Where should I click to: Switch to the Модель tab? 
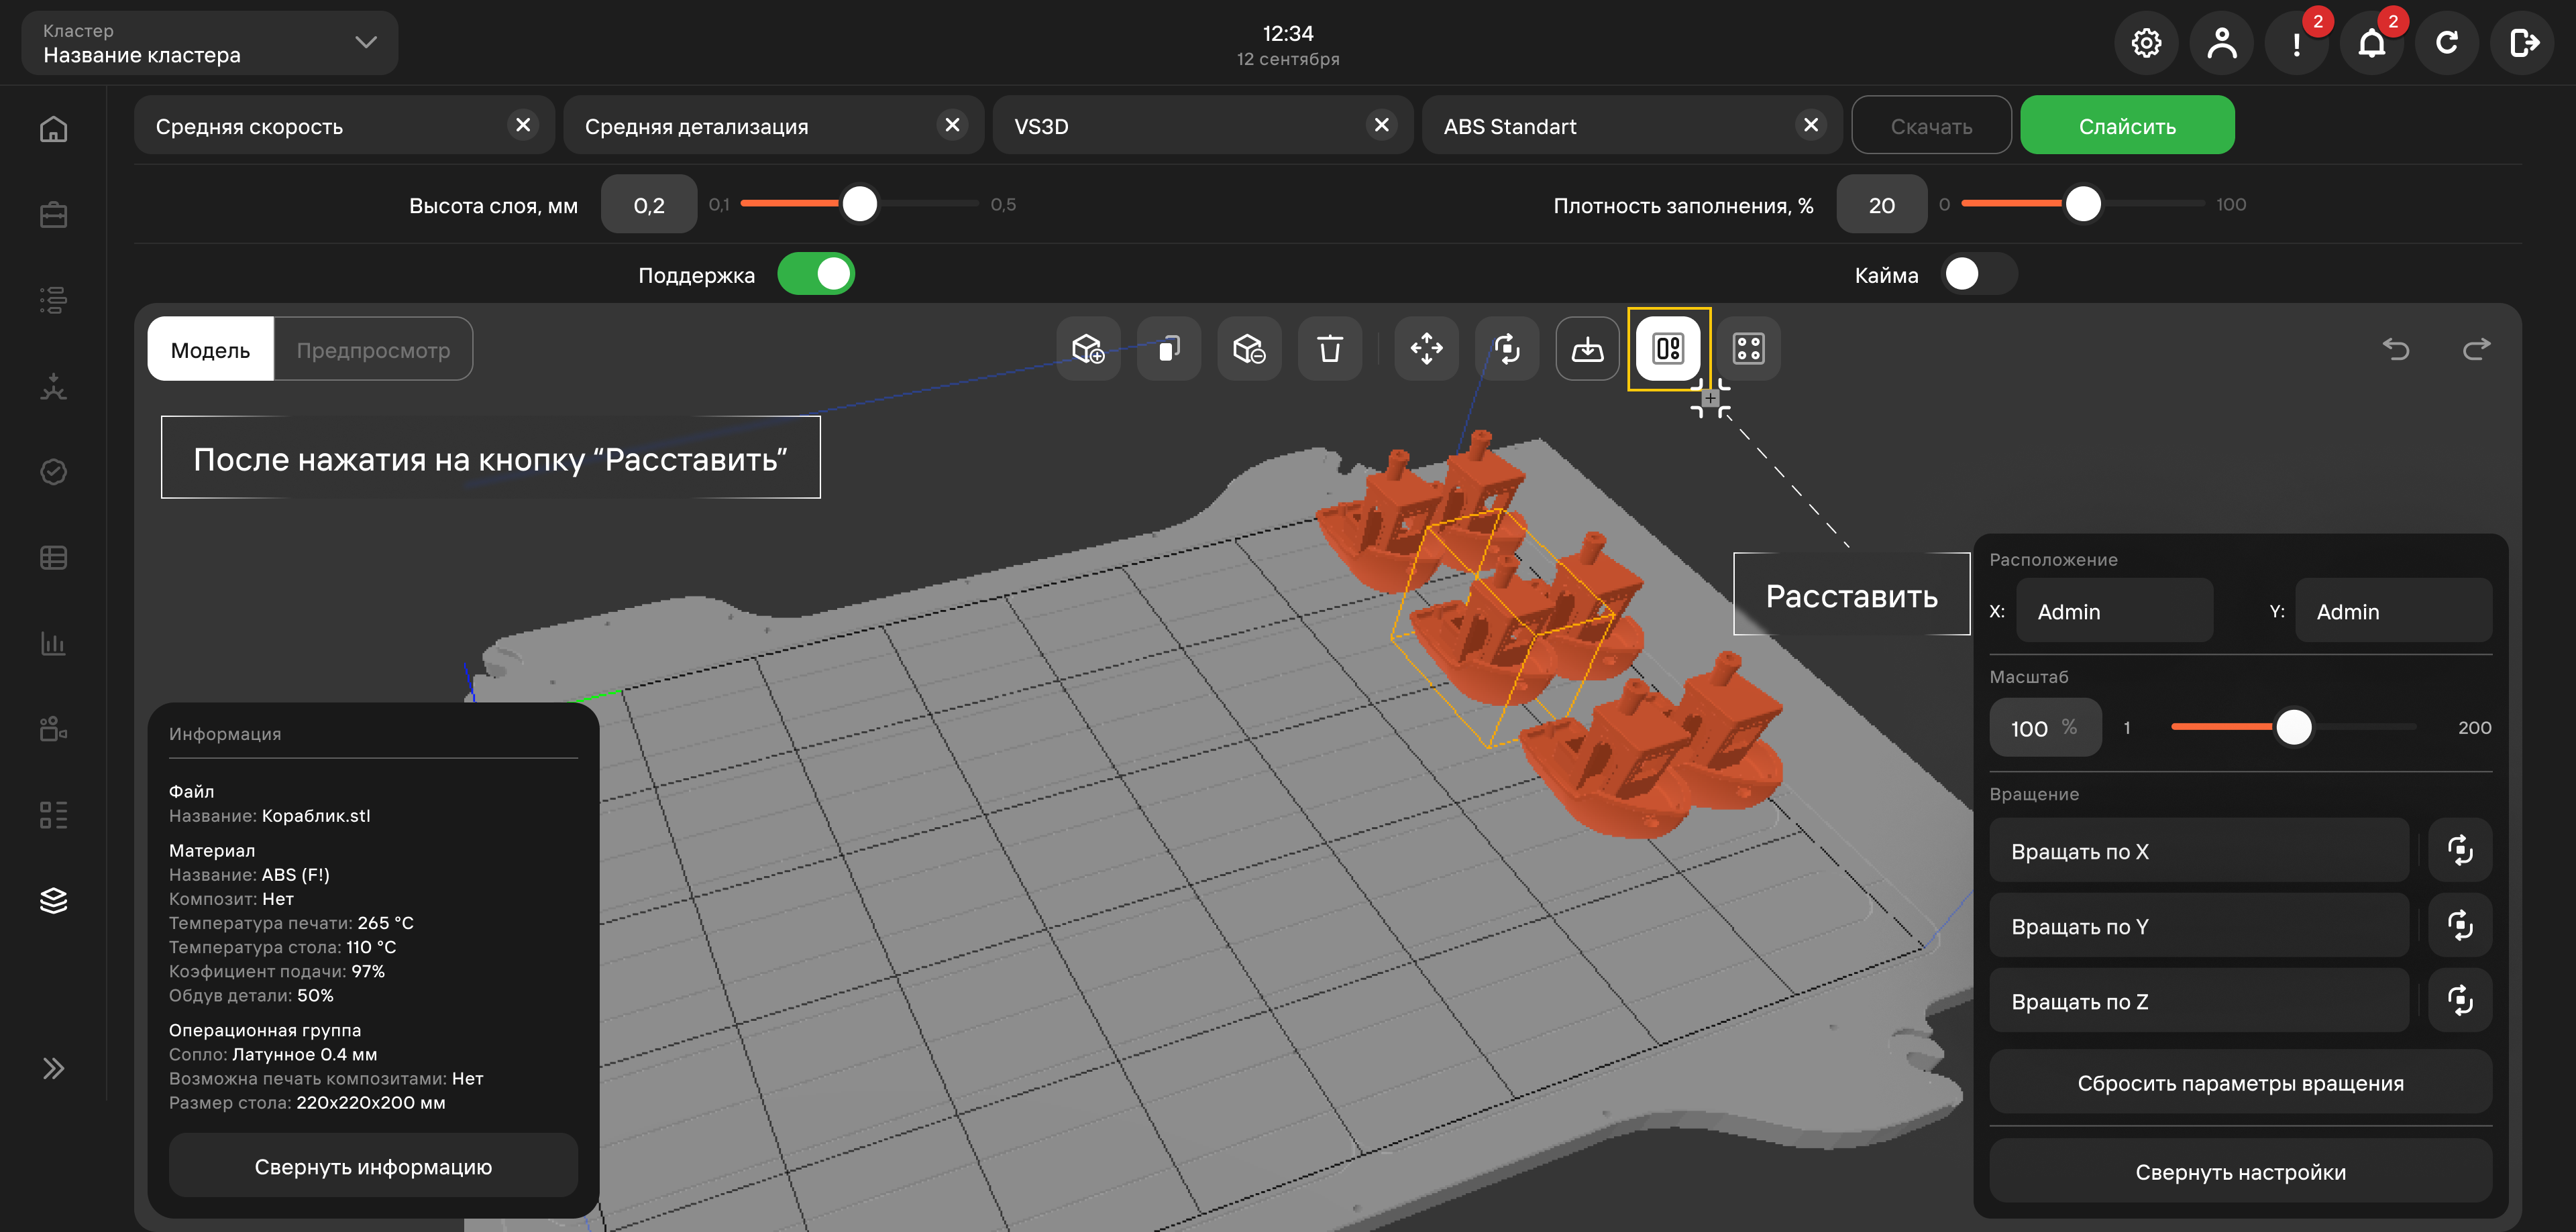pyautogui.click(x=210, y=350)
